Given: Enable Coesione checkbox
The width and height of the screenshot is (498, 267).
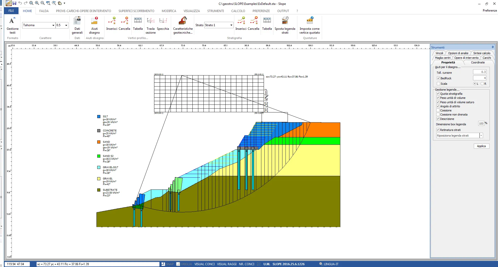Looking at the screenshot, I should click(438, 110).
